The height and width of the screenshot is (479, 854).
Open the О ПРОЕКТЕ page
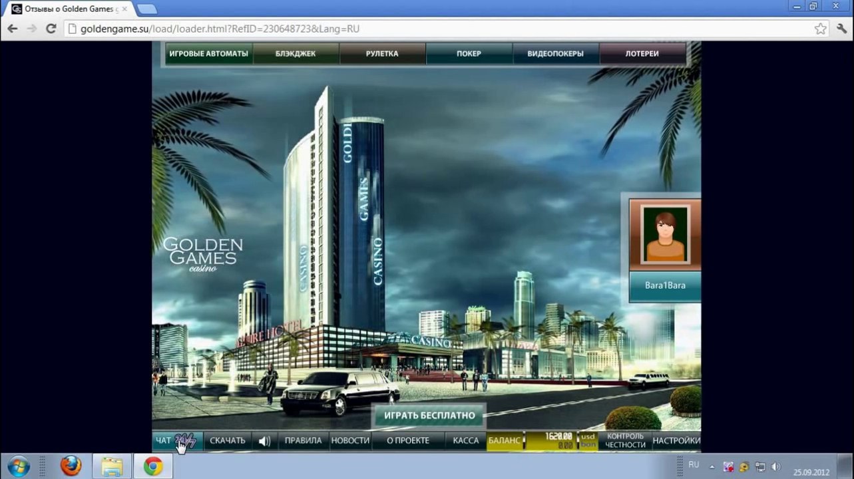pyautogui.click(x=408, y=440)
